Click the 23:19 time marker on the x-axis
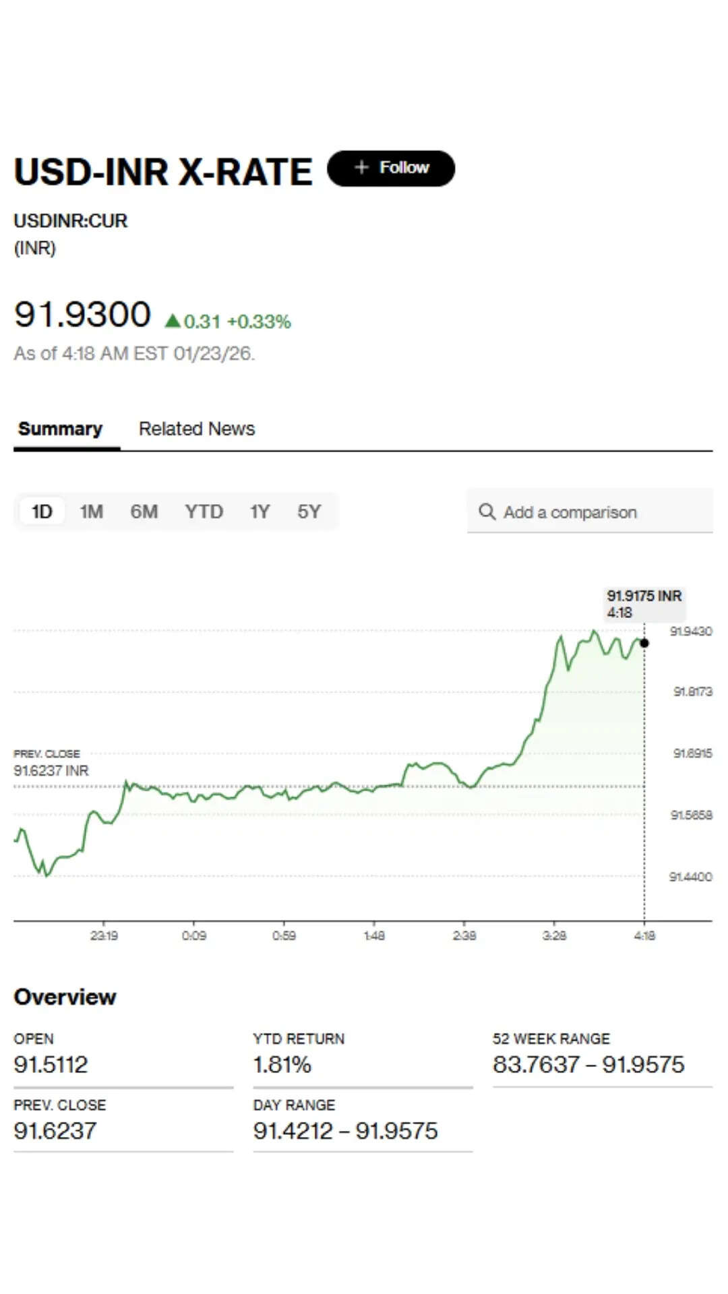The width and height of the screenshot is (728, 1294). pos(104,935)
